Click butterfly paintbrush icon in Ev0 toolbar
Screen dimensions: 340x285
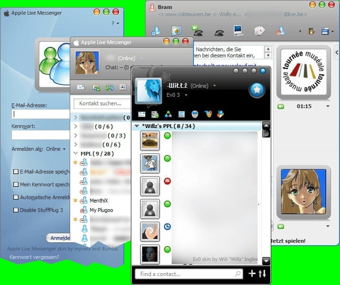coord(208,114)
